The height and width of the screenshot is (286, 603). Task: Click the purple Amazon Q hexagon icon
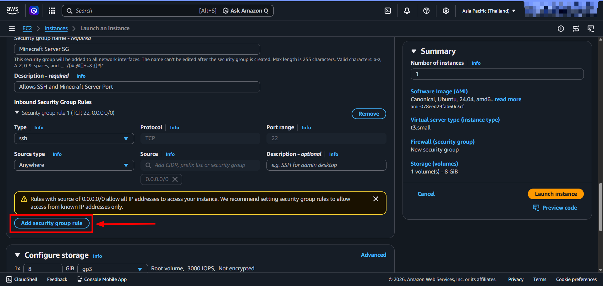coord(34,11)
